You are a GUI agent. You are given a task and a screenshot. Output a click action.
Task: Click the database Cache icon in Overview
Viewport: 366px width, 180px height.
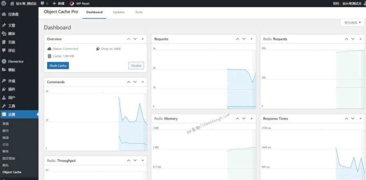49,56
